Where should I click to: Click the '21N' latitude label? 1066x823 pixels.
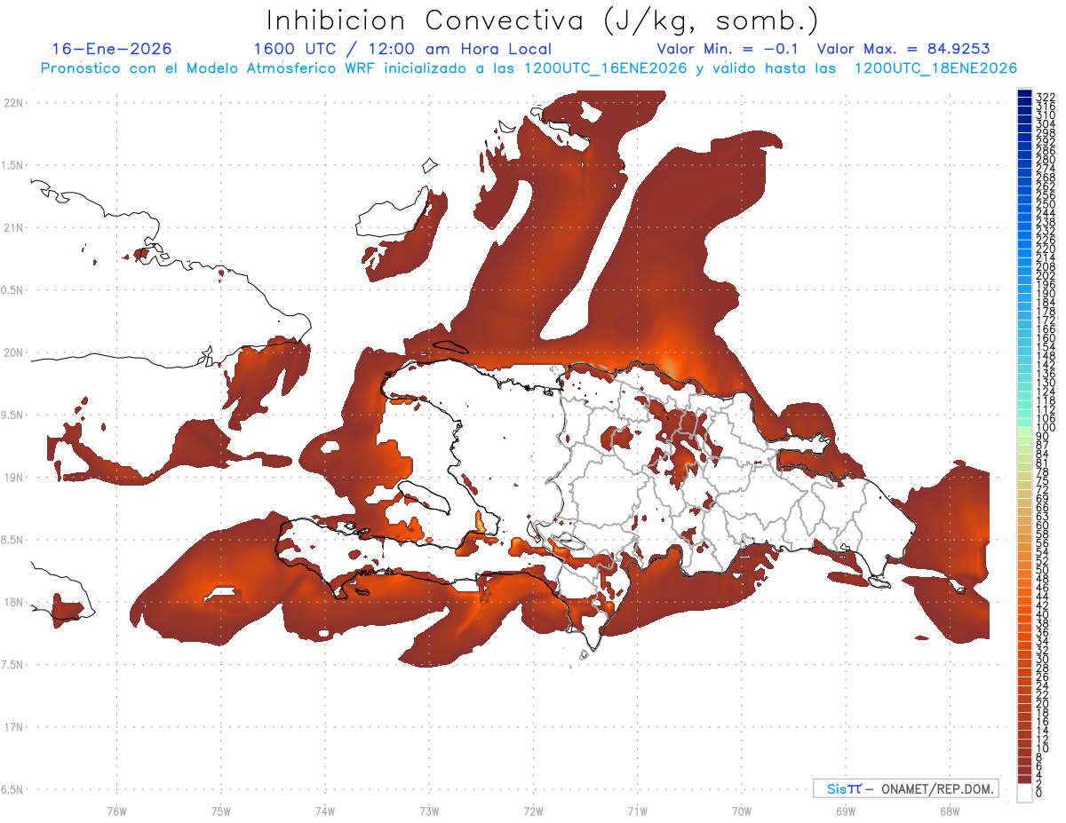click(13, 227)
